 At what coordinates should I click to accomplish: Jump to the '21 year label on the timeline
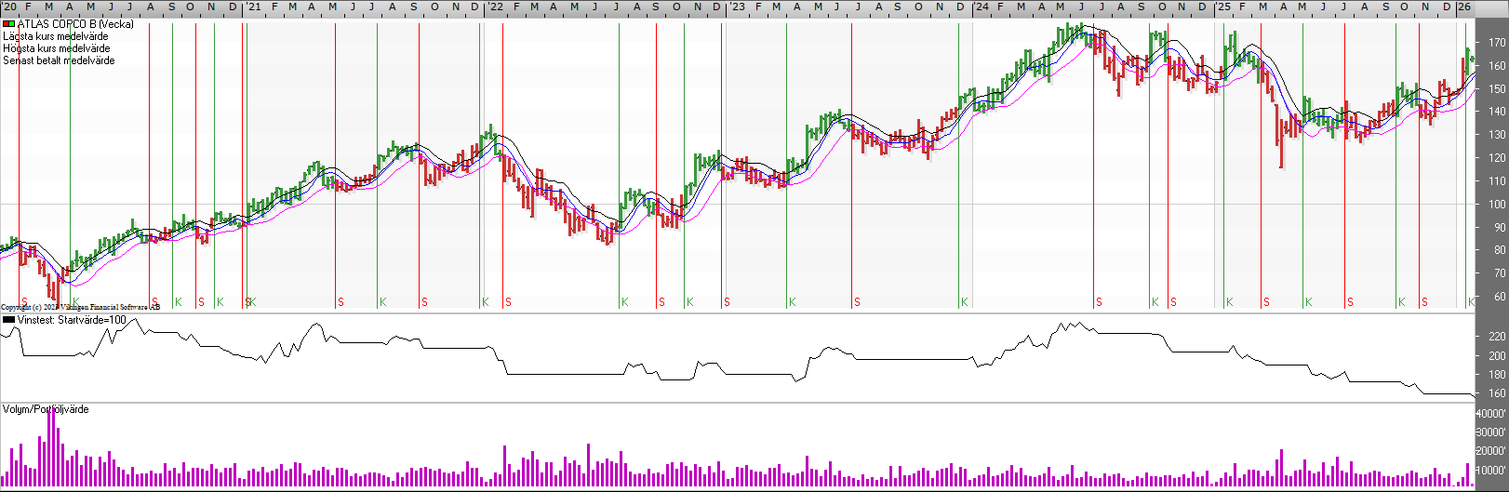[253, 7]
